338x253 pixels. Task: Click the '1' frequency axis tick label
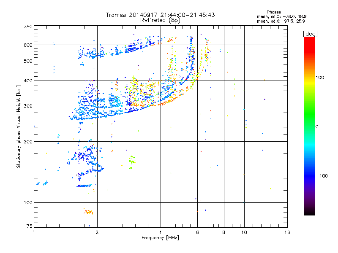click(34, 232)
